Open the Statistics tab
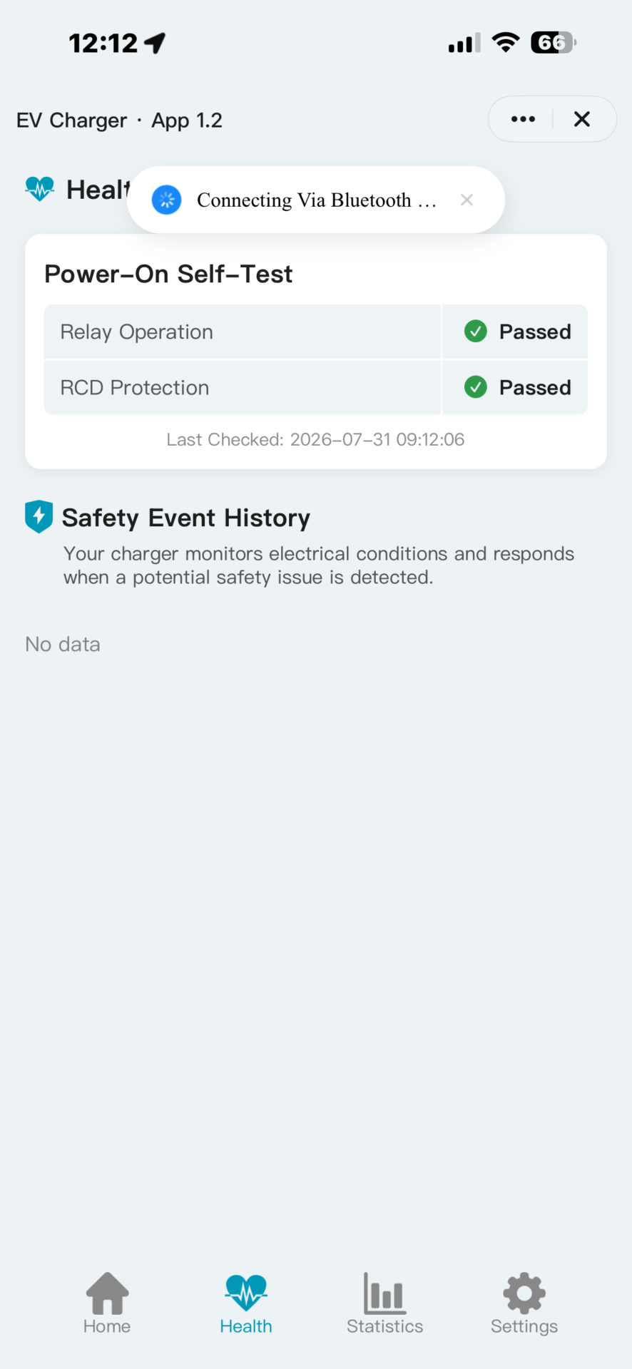Image resolution: width=632 pixels, height=1369 pixels. point(385,1304)
